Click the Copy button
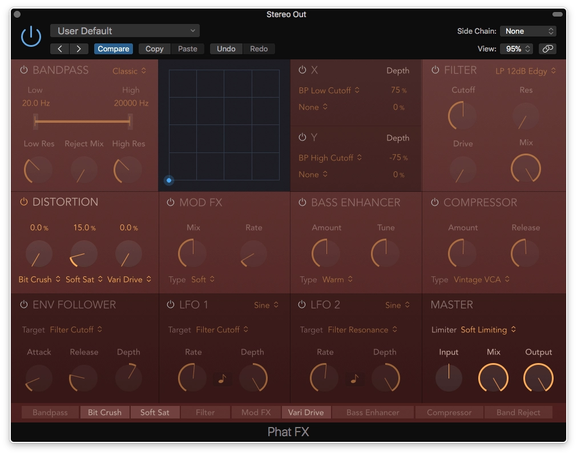 click(155, 49)
